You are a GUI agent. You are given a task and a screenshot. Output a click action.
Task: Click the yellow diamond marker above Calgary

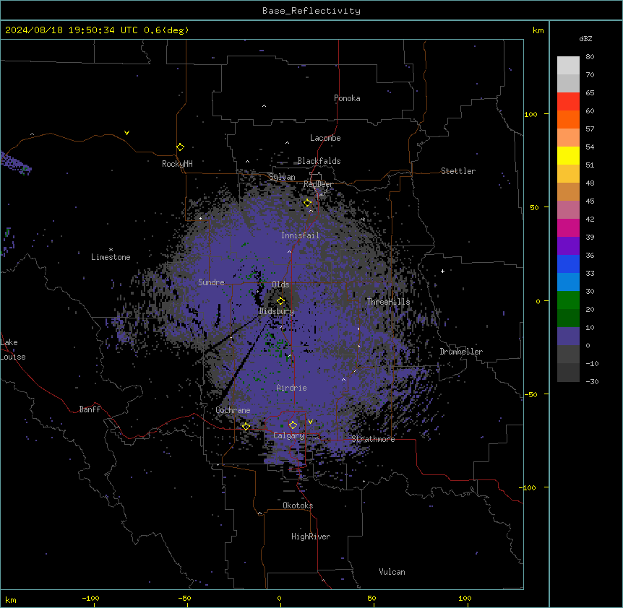point(293,425)
